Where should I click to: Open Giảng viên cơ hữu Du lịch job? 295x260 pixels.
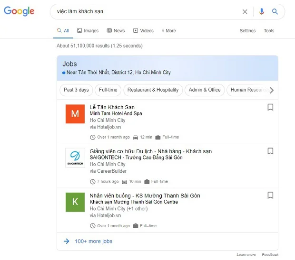point(151,151)
